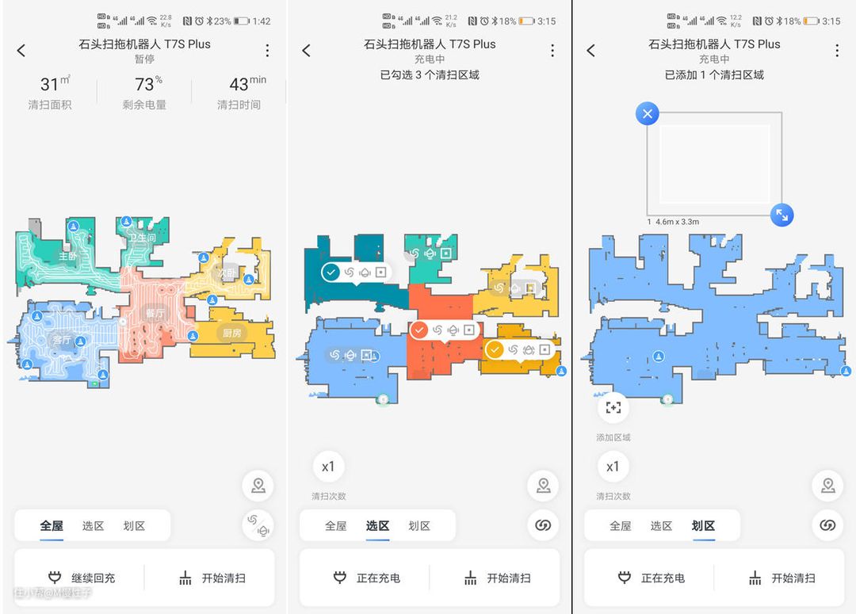Viewport: 856px width, 614px height.
Task: Tap back arrow in the first screen
Action: 21,51
